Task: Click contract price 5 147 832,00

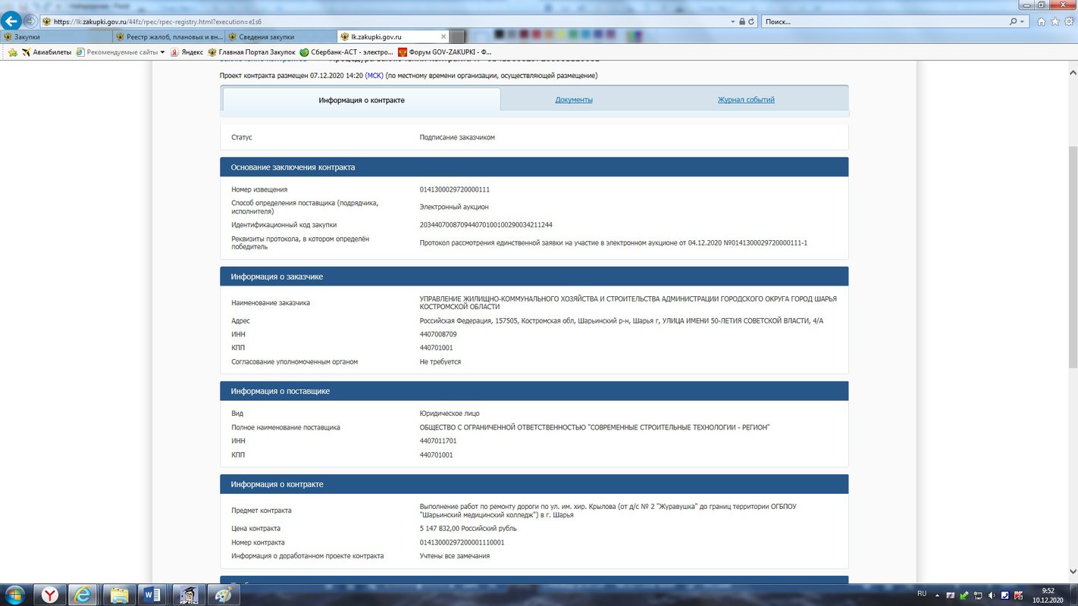Action: tap(468, 528)
